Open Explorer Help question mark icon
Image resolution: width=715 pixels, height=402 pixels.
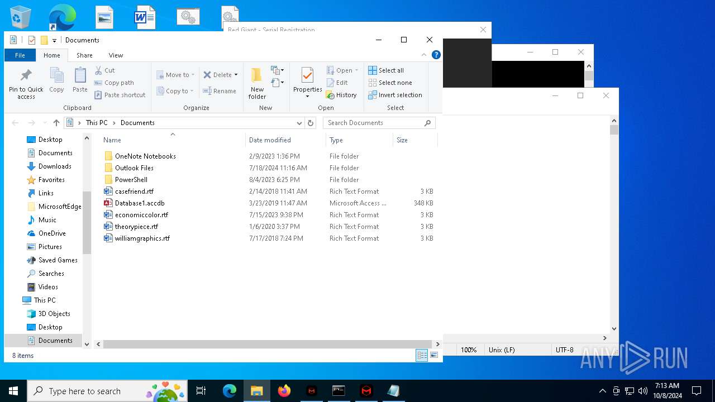[x=436, y=55]
